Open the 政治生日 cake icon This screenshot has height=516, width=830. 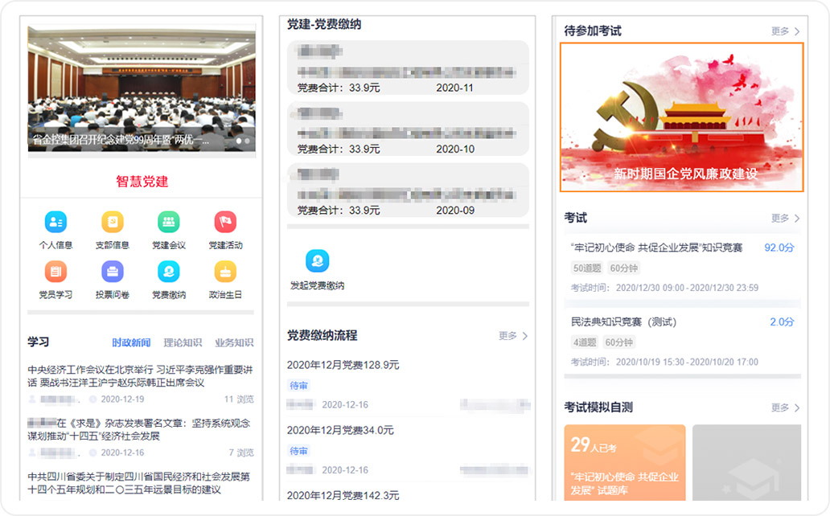[x=225, y=272]
